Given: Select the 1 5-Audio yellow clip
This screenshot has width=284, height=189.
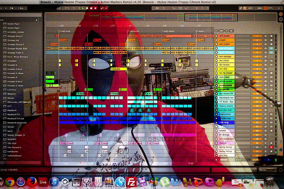Looking at the screenshot, I should coord(119,69).
